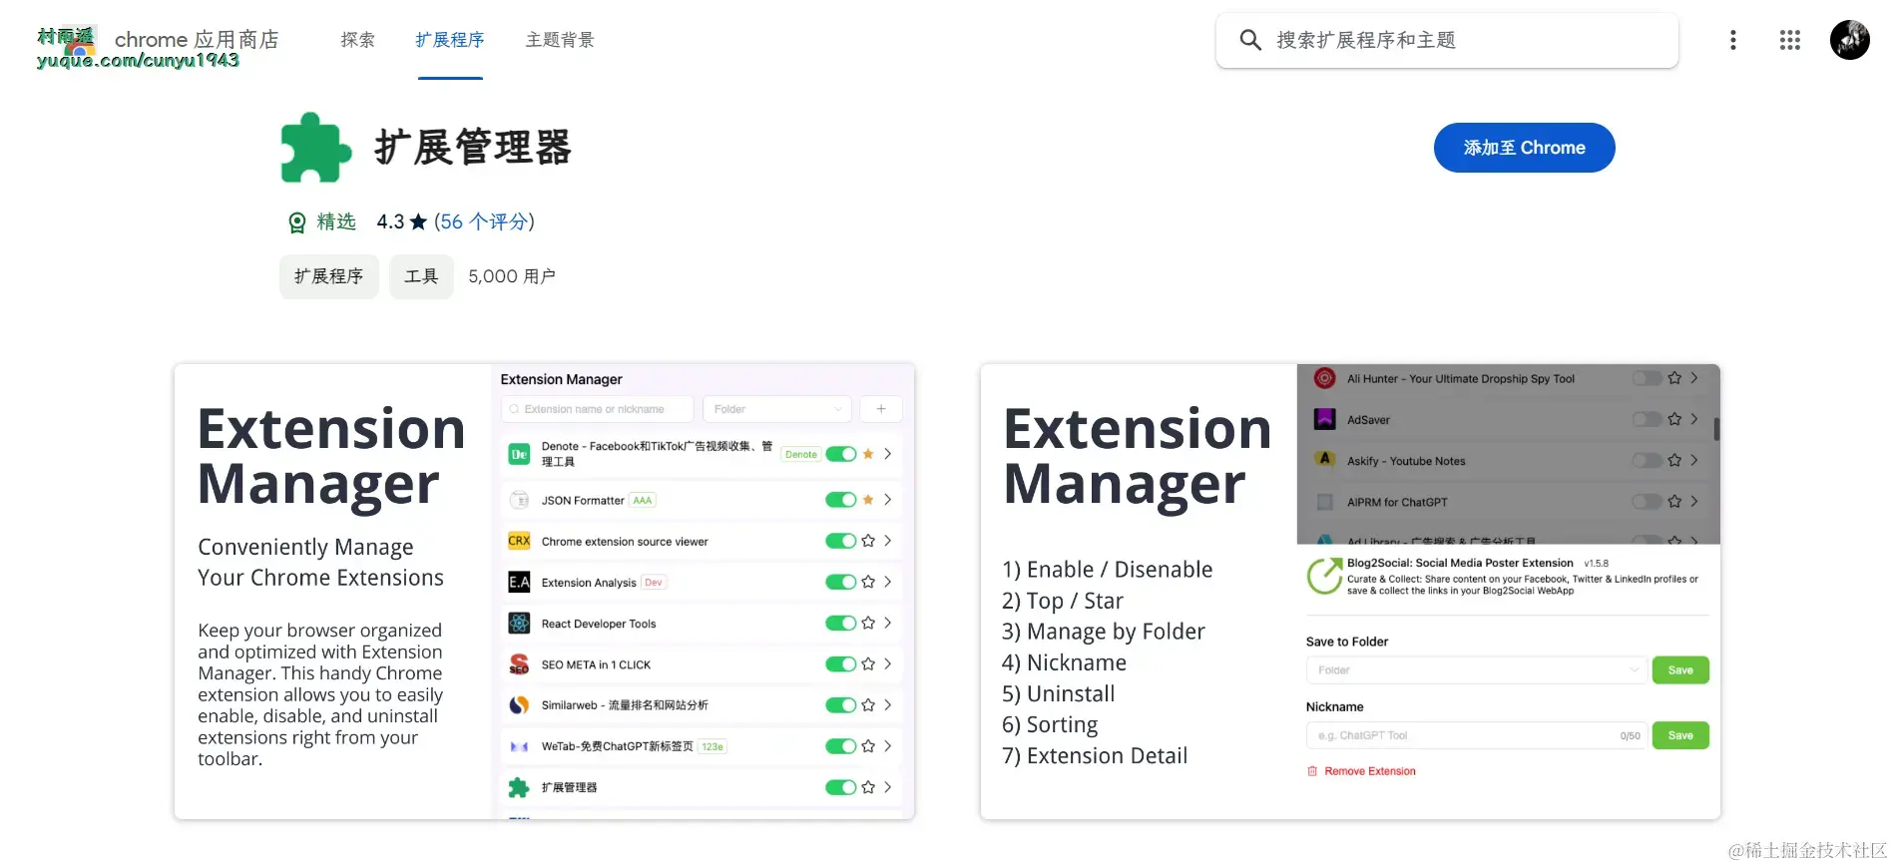The image size is (1894, 867).
Task: Switch to the 主题背景 tab
Action: [560, 40]
